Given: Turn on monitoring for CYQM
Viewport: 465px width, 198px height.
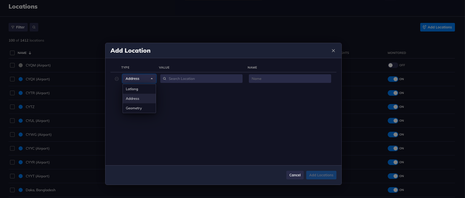Looking at the screenshot, I should 393,65.
